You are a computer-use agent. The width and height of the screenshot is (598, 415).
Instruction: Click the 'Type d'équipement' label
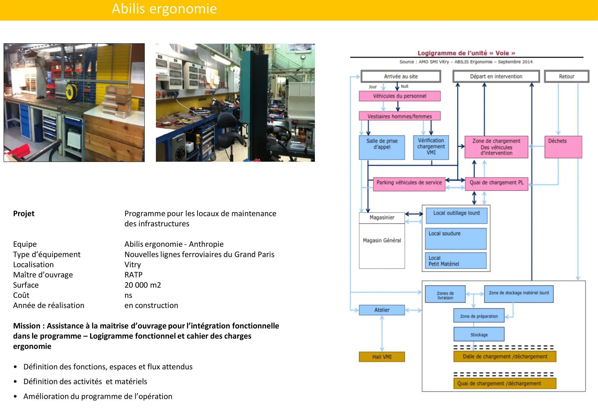pos(47,254)
